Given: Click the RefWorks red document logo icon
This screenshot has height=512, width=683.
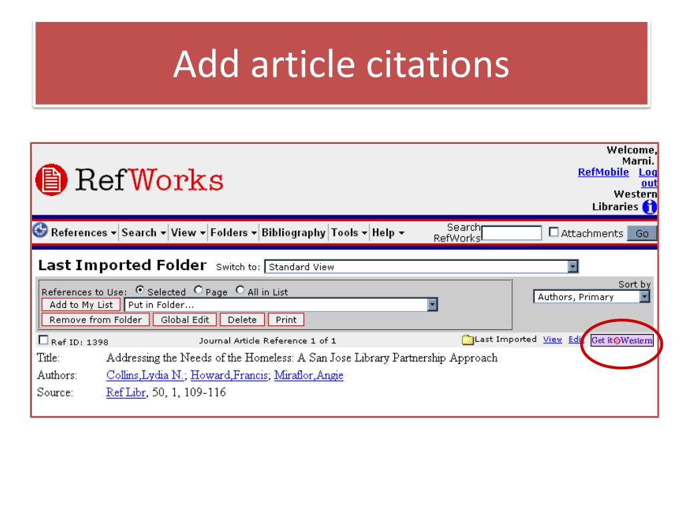Looking at the screenshot, I should [51, 180].
